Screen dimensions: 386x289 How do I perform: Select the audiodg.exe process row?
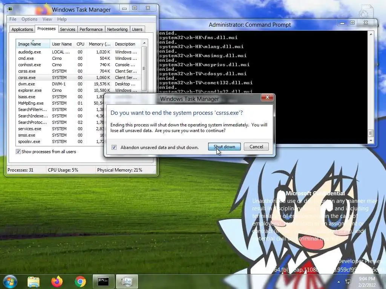click(x=78, y=52)
